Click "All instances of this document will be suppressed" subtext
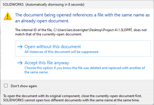The image size is (154, 105). point(62,52)
